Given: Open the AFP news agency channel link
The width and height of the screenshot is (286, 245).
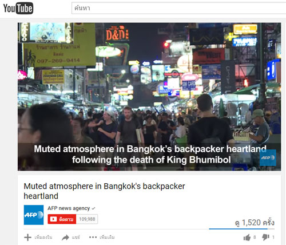Looking at the screenshot, I should point(69,208).
